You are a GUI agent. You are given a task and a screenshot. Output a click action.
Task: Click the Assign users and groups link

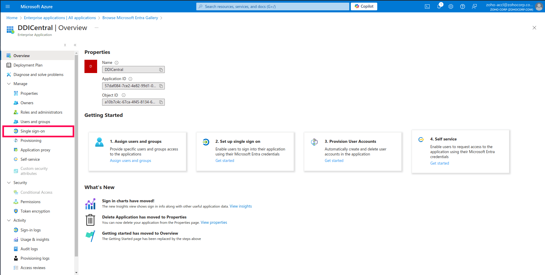130,160
